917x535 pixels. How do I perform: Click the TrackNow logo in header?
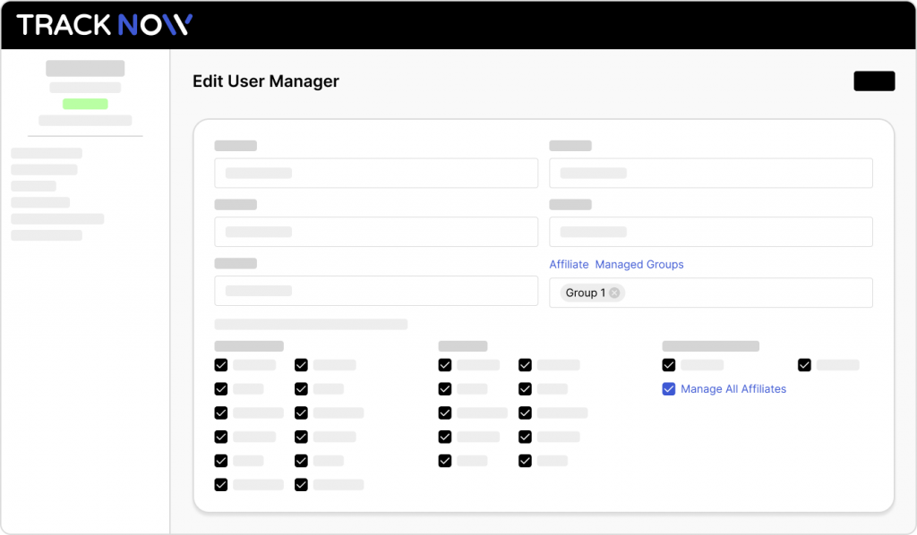105,25
